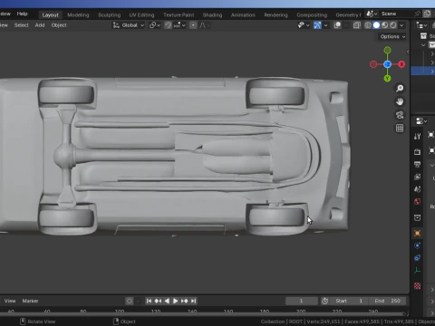Open the Global transform orientation dropdown

[129, 25]
